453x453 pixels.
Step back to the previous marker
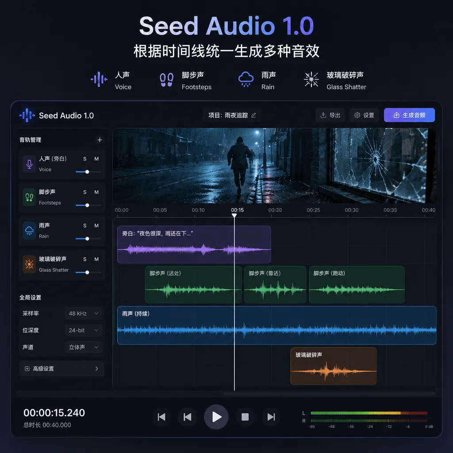point(188,417)
